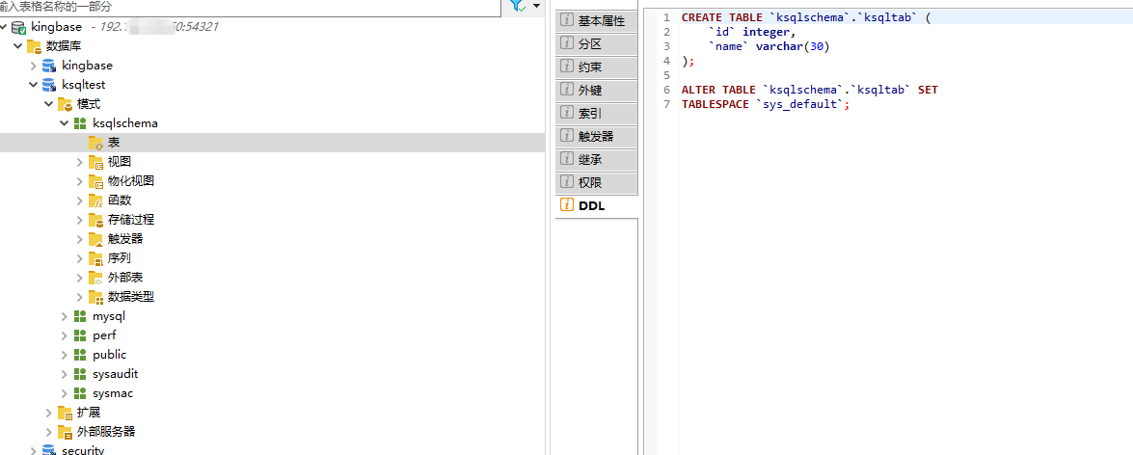Click the mysql schema icon

pos(80,316)
